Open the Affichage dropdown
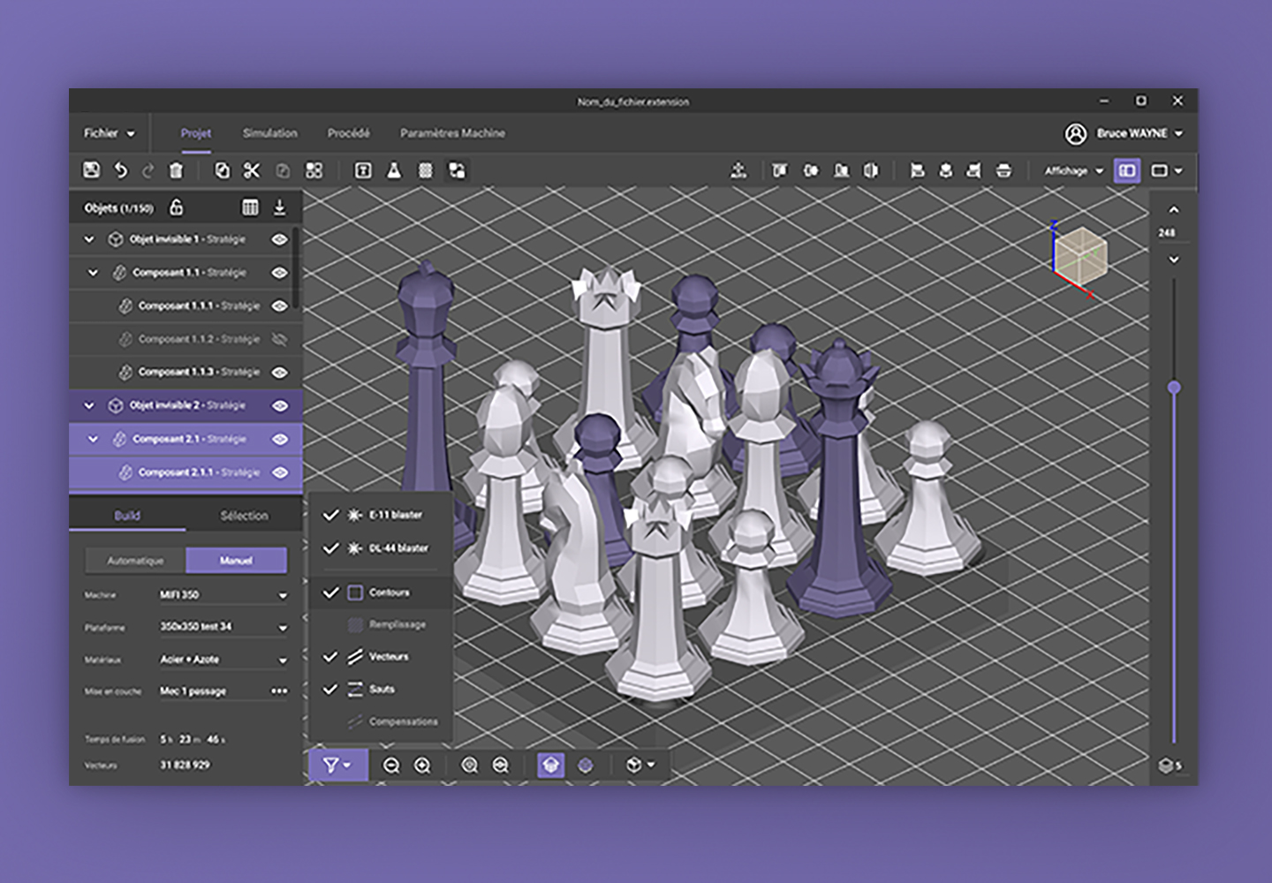The image size is (1272, 883). 1074,170
